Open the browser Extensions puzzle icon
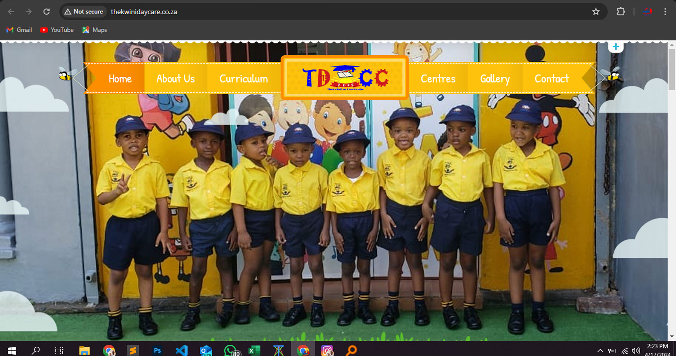The width and height of the screenshot is (676, 356). click(621, 12)
